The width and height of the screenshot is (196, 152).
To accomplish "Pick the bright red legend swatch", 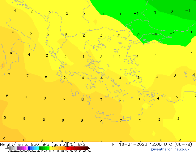I will (x=68, y=148).
